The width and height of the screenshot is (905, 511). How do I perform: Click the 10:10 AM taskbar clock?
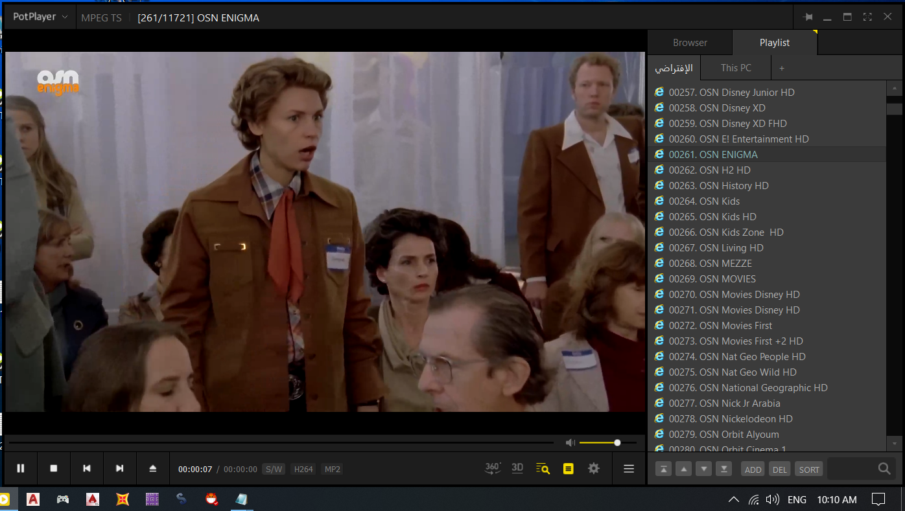click(837, 499)
